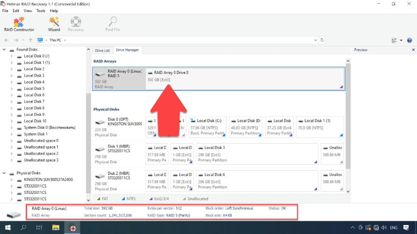Select Local Disk 3 partition tile
417x234 pixels.
click(257, 154)
